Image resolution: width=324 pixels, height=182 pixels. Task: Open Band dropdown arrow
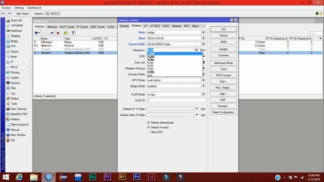[x=204, y=38]
